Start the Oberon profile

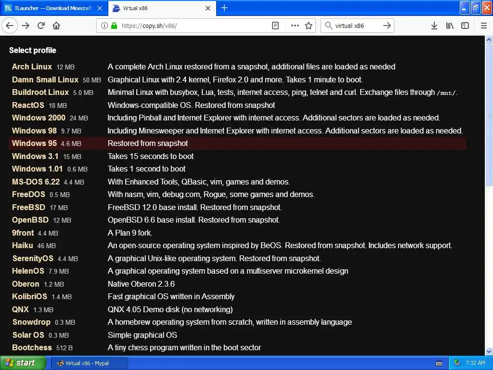click(26, 284)
